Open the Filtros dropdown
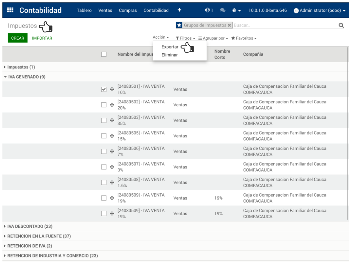The width and height of the screenshot is (353, 264). (x=186, y=38)
